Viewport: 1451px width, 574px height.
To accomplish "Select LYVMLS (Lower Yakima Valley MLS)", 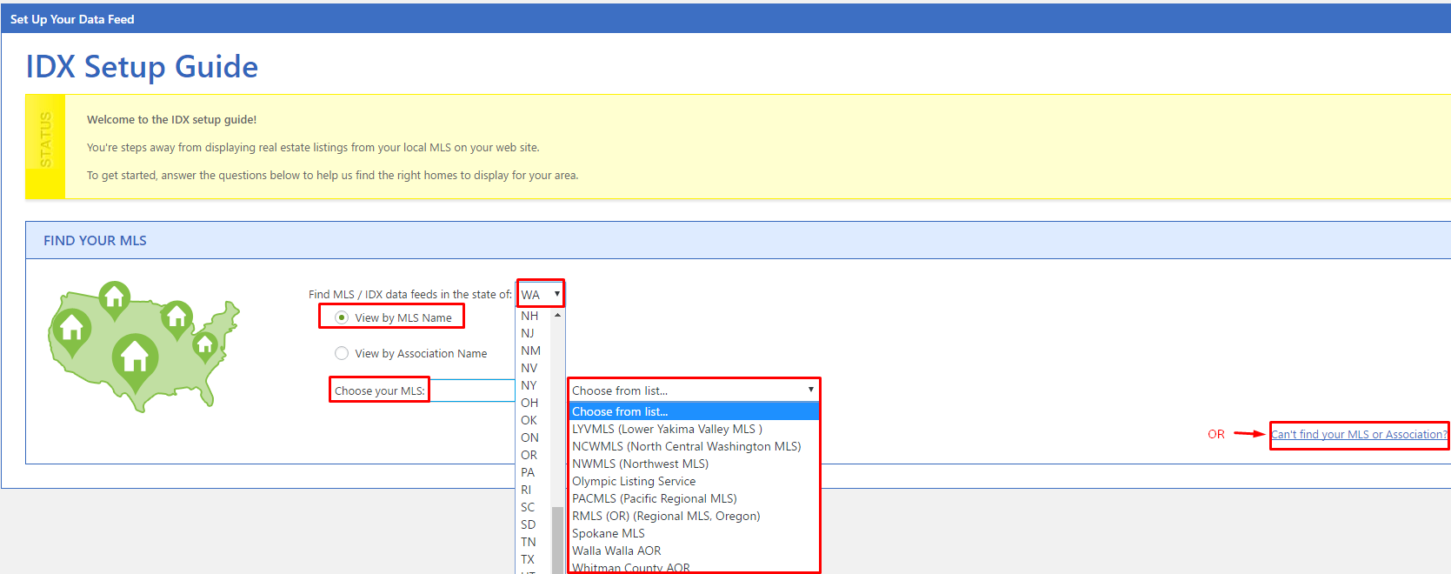I will (x=667, y=429).
